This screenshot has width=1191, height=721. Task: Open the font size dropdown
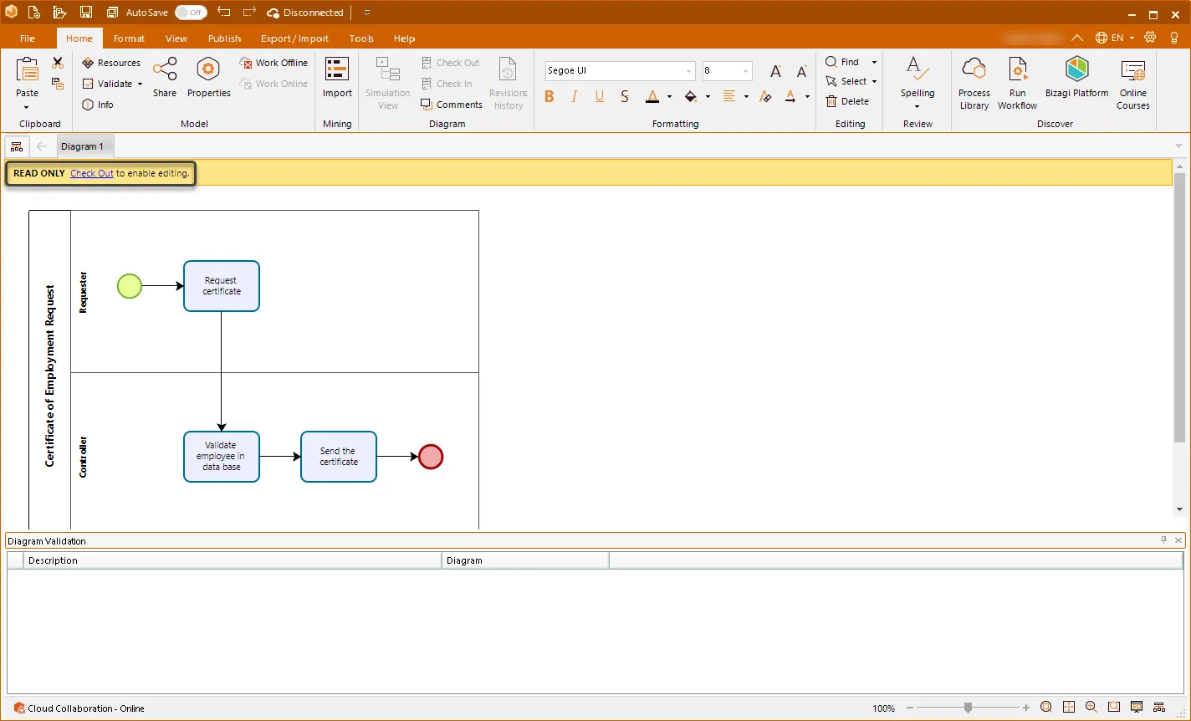(x=745, y=71)
